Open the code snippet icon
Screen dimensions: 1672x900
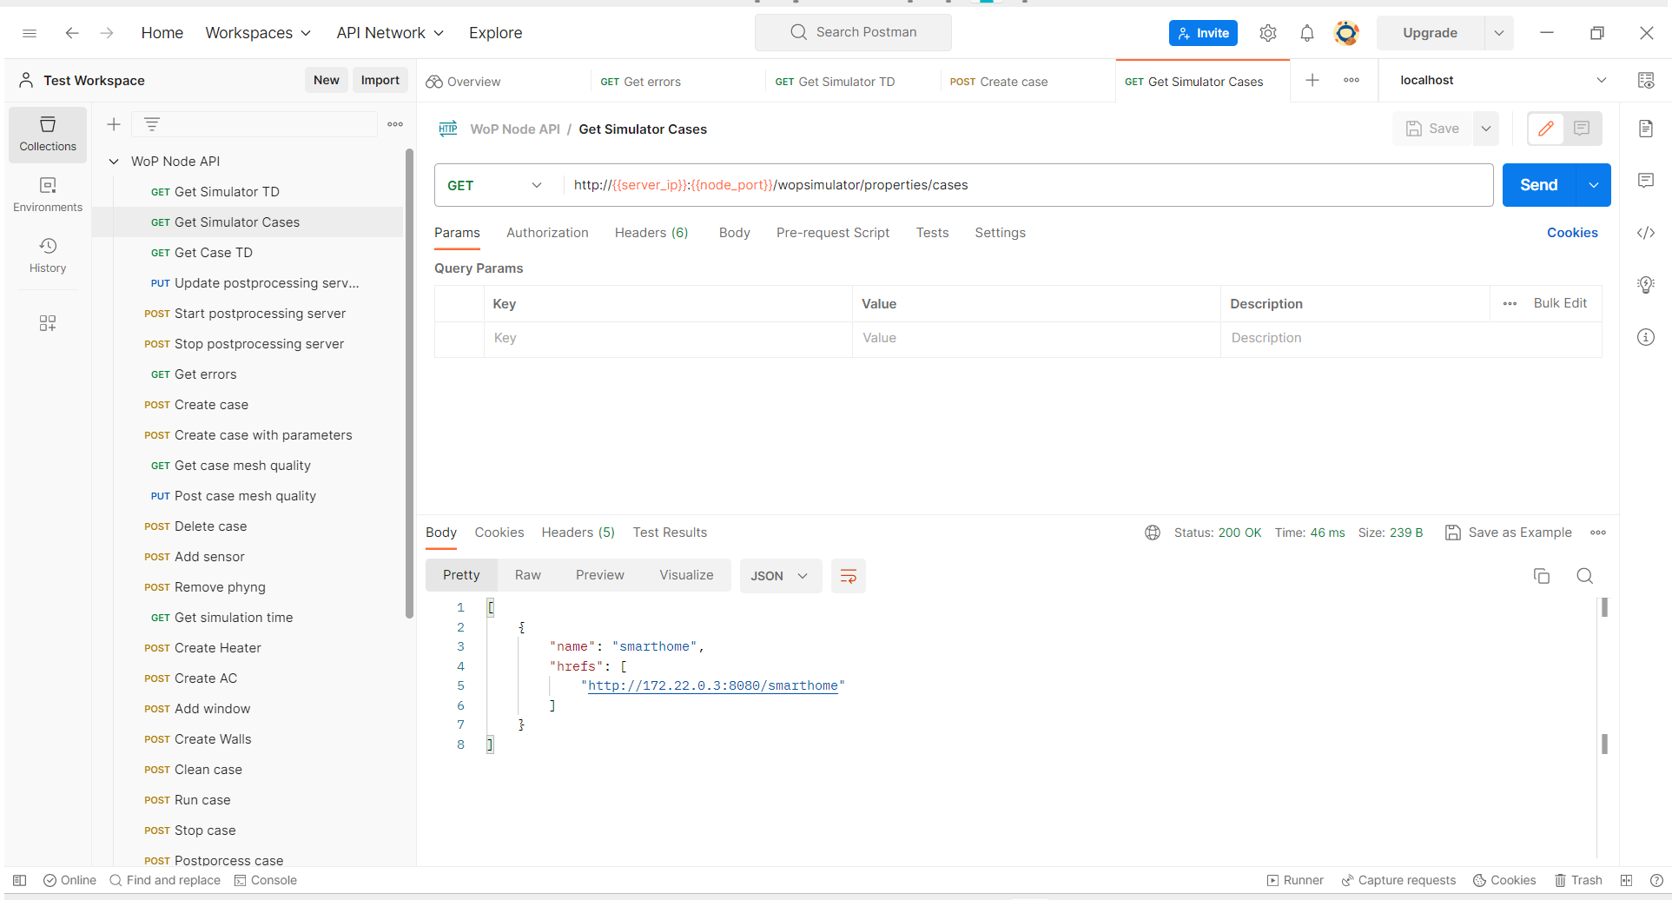click(1646, 233)
